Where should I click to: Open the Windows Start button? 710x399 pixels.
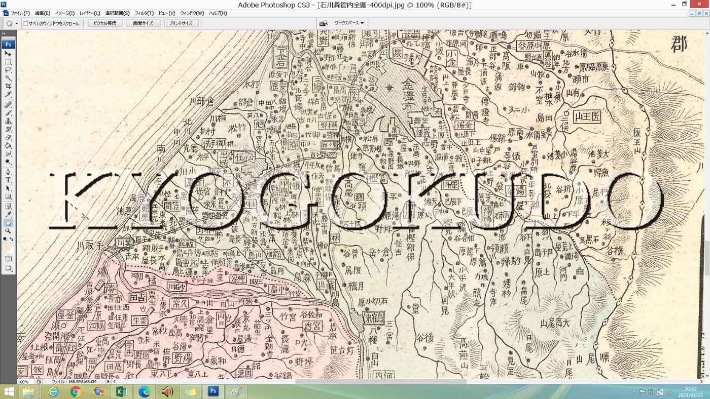(9, 391)
